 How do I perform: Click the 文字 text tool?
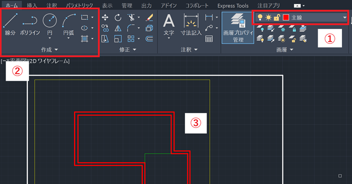(169, 24)
